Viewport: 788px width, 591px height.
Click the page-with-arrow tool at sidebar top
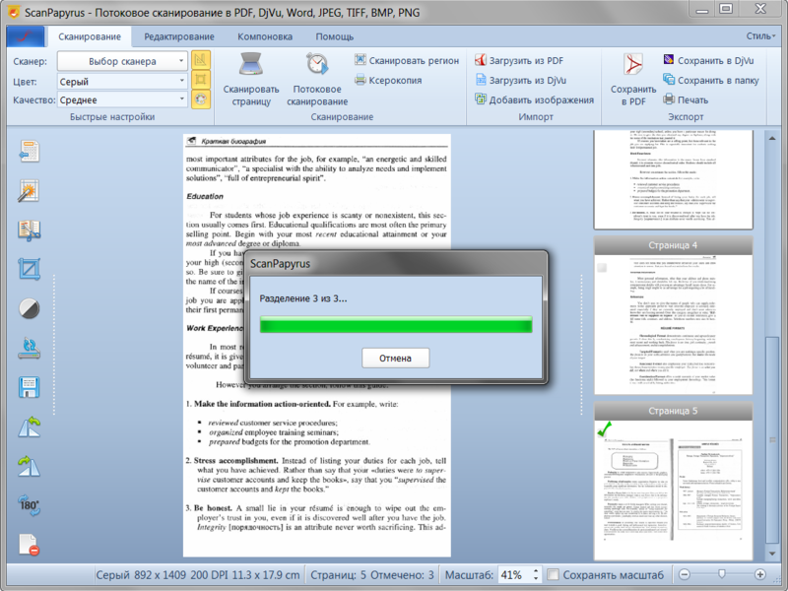[30, 152]
